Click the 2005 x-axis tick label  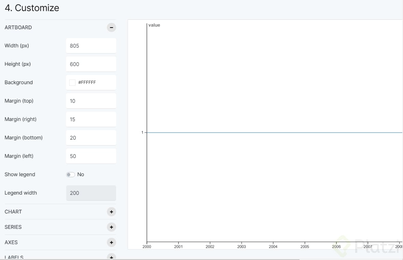[305, 247]
